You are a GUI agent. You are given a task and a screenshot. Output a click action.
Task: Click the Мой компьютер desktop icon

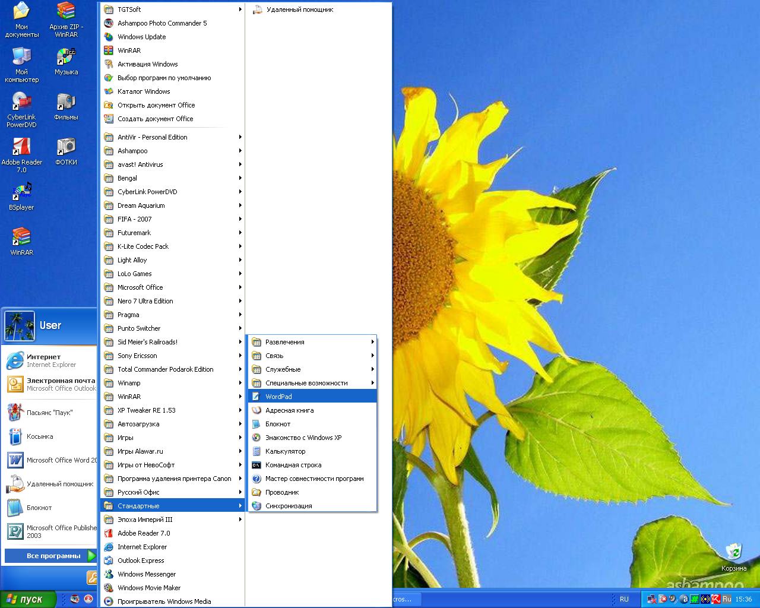[x=22, y=65]
